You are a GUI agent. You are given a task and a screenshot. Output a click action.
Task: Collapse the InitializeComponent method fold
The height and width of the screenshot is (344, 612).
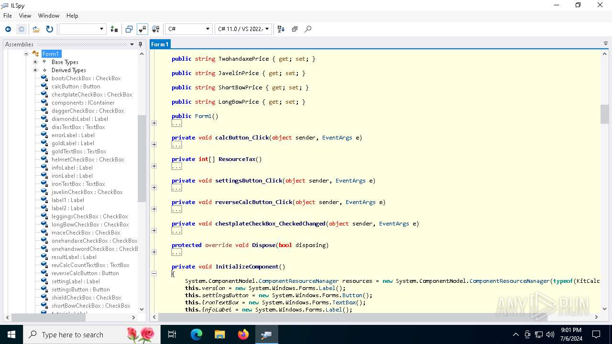click(x=154, y=274)
